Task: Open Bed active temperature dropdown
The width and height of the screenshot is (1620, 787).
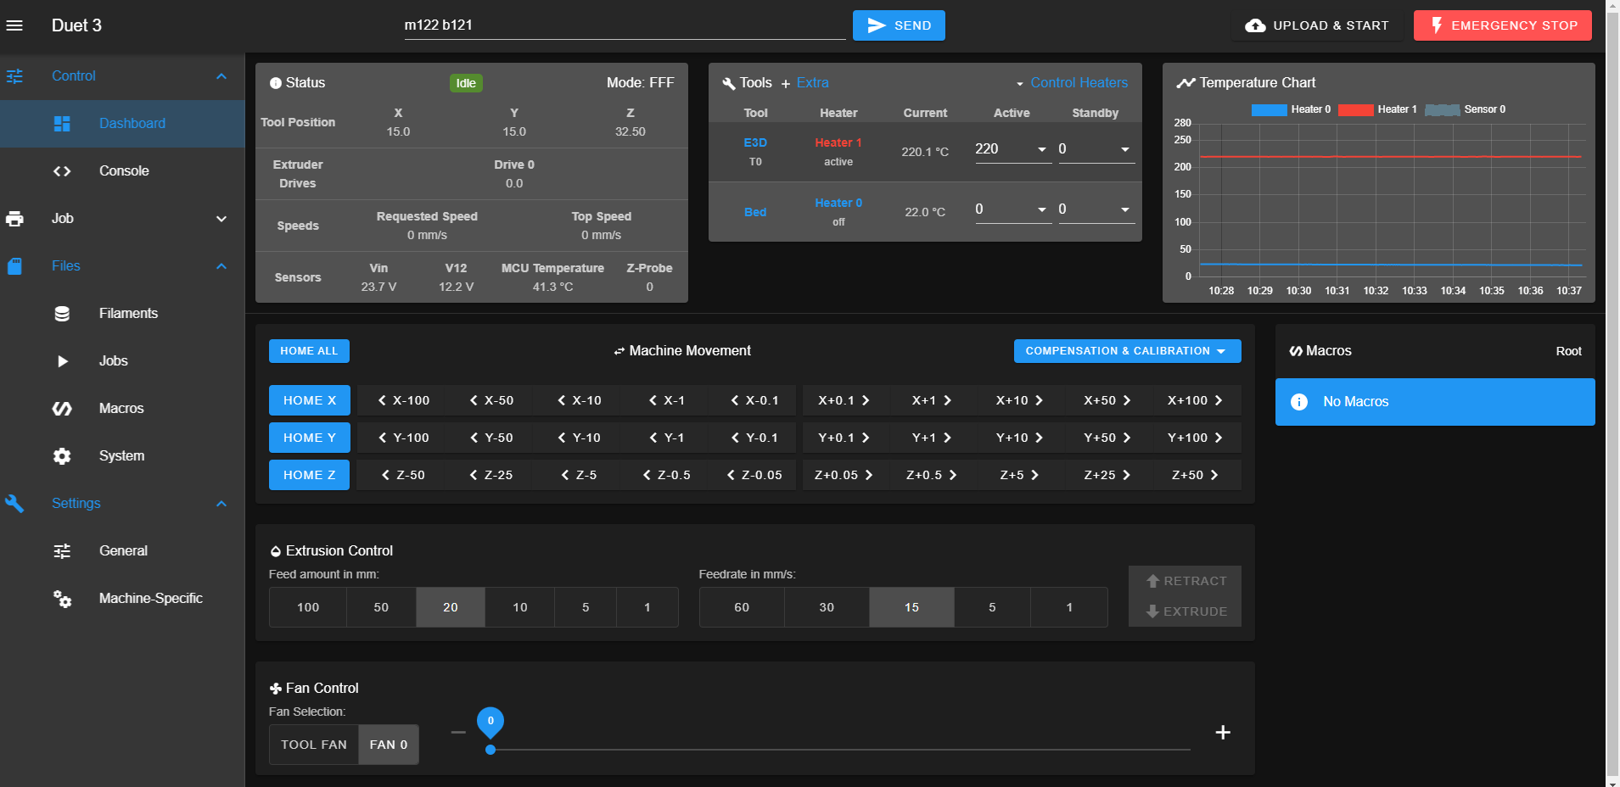Action: click(x=1042, y=210)
